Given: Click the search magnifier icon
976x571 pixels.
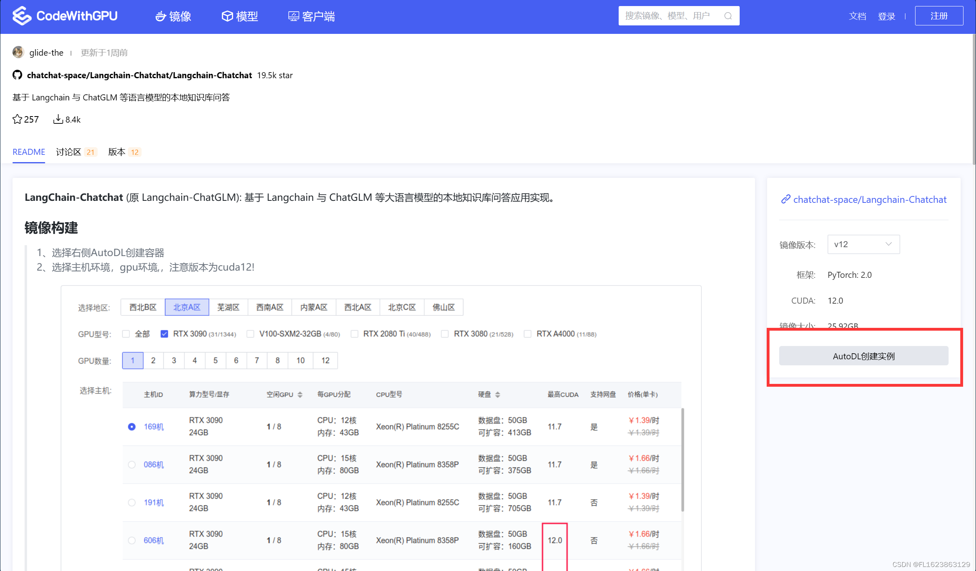Looking at the screenshot, I should point(728,16).
